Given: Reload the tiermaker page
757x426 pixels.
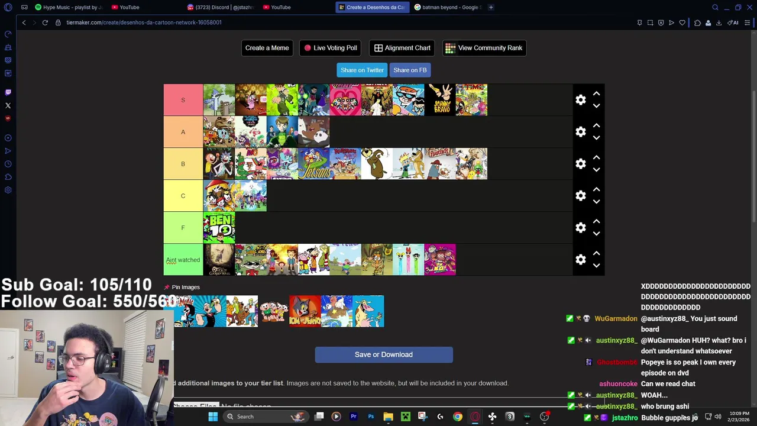Looking at the screenshot, I should (45, 22).
